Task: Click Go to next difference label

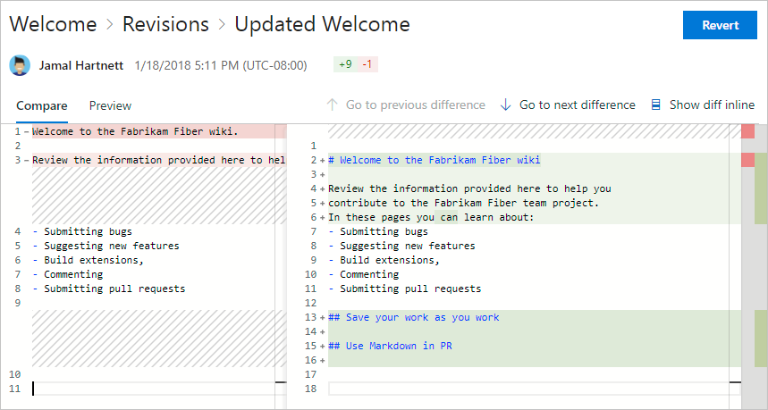Action: (x=577, y=105)
